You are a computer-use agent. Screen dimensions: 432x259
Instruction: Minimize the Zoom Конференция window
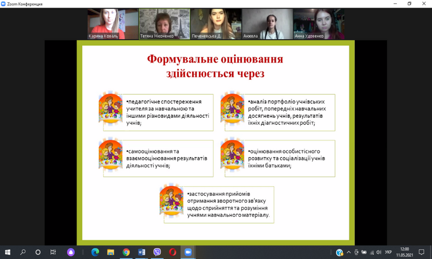pyautogui.click(x=395, y=4)
